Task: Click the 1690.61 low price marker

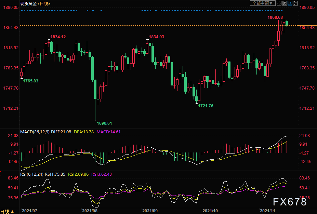Action: click(x=104, y=123)
